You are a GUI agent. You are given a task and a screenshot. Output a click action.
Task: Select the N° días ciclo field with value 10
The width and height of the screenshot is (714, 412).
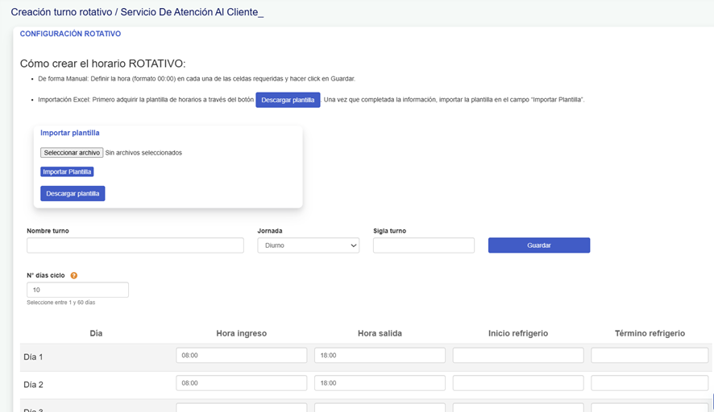[x=77, y=290]
